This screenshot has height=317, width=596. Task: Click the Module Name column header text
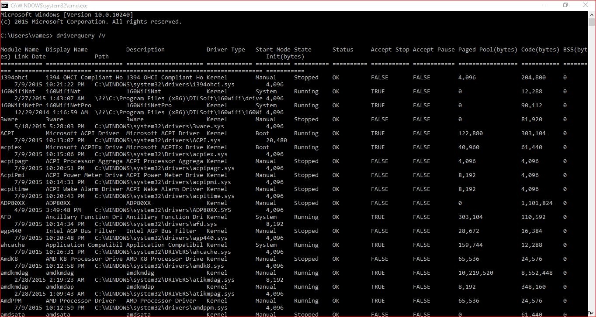[20, 49]
